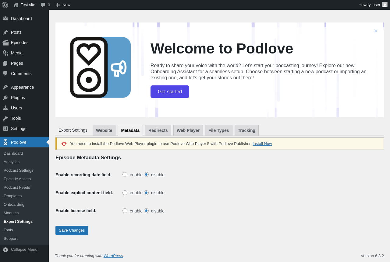Screen dimensions: 390x262
Task: Click the Users person icon
Action: (x=5, y=108)
